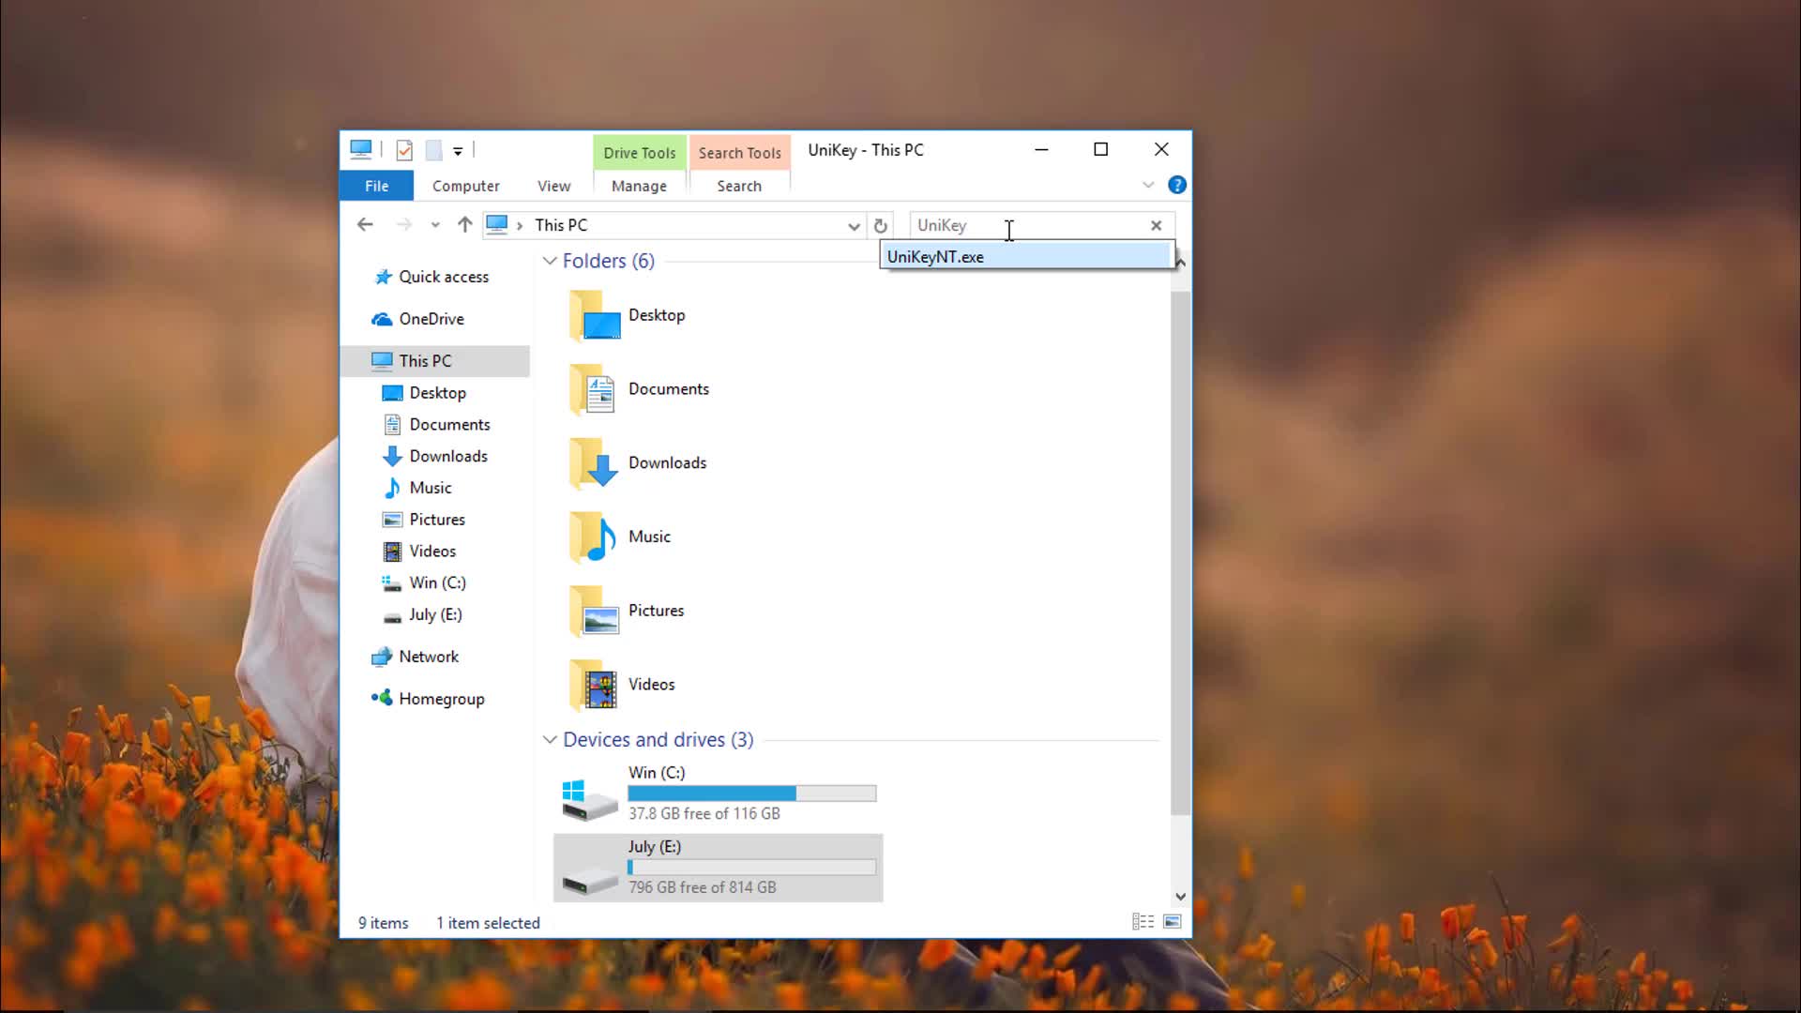This screenshot has width=1801, height=1013.
Task: Go up one level with Up arrow
Action: pos(464,225)
